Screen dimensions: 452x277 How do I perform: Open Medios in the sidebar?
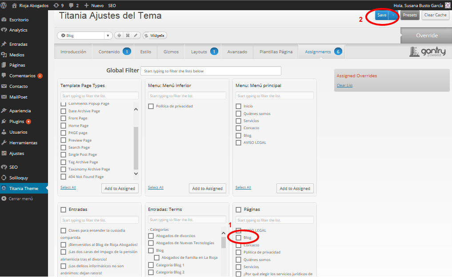point(17,55)
